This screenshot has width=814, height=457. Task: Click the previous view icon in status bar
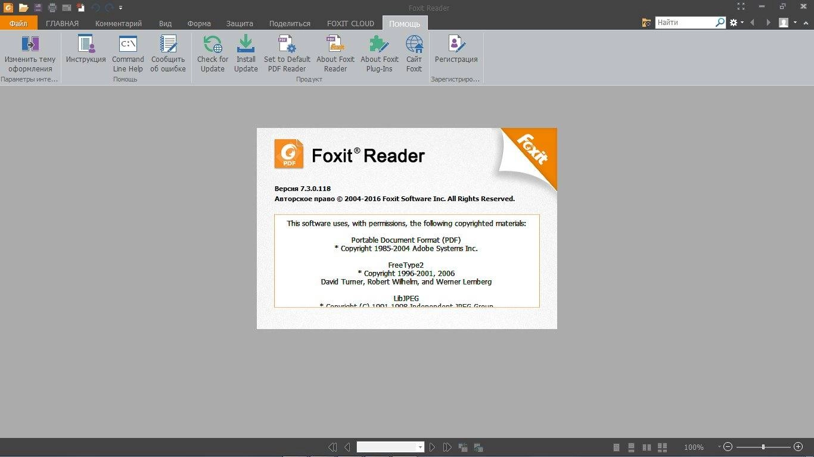coord(463,447)
